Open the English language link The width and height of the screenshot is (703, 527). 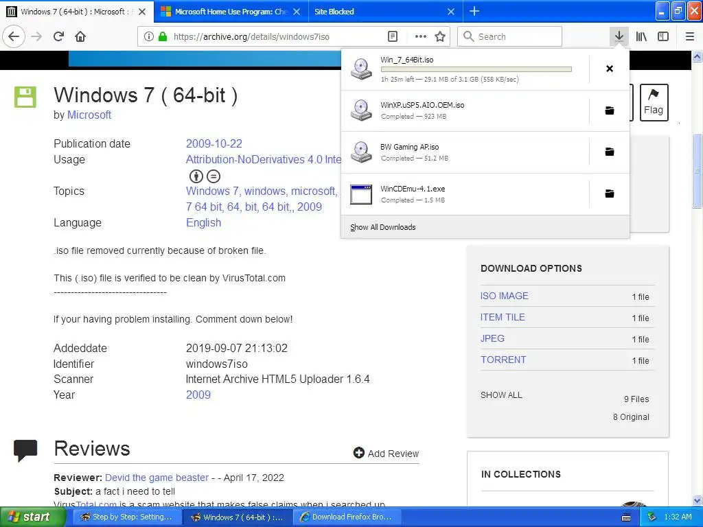coord(203,223)
